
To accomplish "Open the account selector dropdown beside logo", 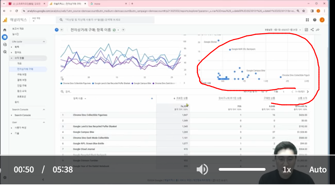I will (36, 20).
